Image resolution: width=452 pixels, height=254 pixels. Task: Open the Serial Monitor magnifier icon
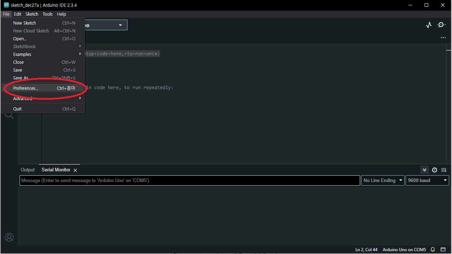(442, 25)
